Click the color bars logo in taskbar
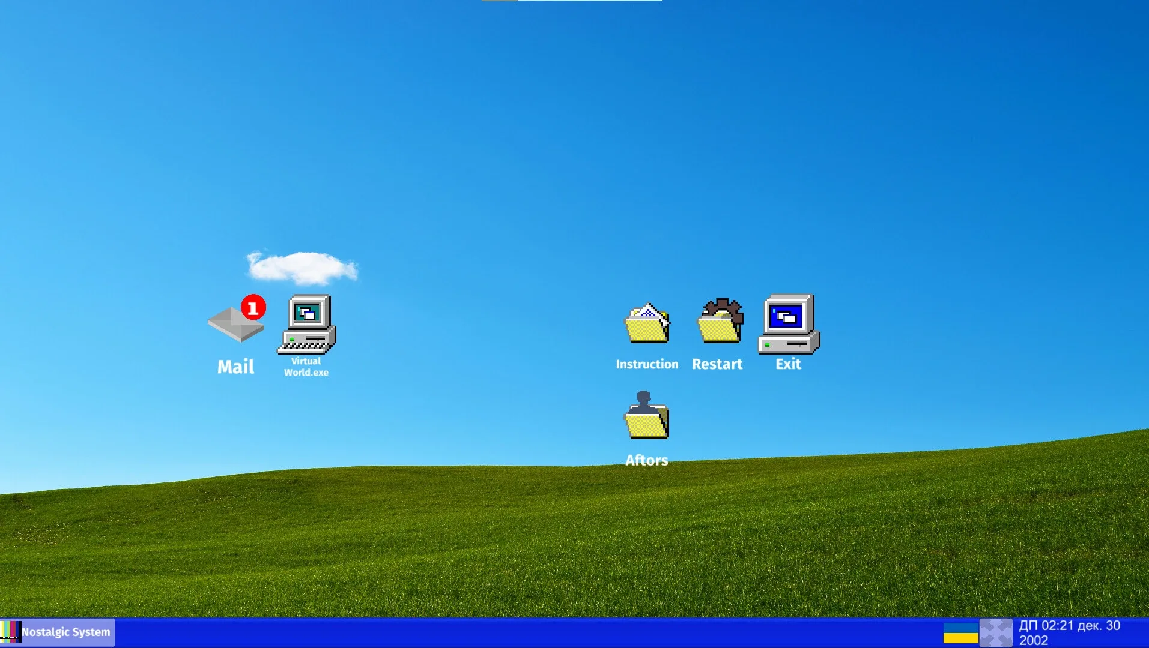Viewport: 1149px width, 648px height. coord(10,632)
